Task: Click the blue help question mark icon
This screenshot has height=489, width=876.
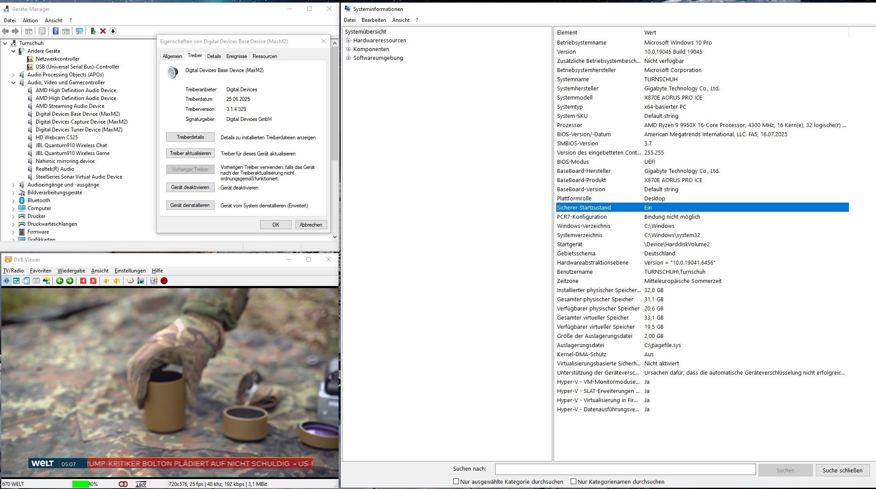Action: point(55,31)
